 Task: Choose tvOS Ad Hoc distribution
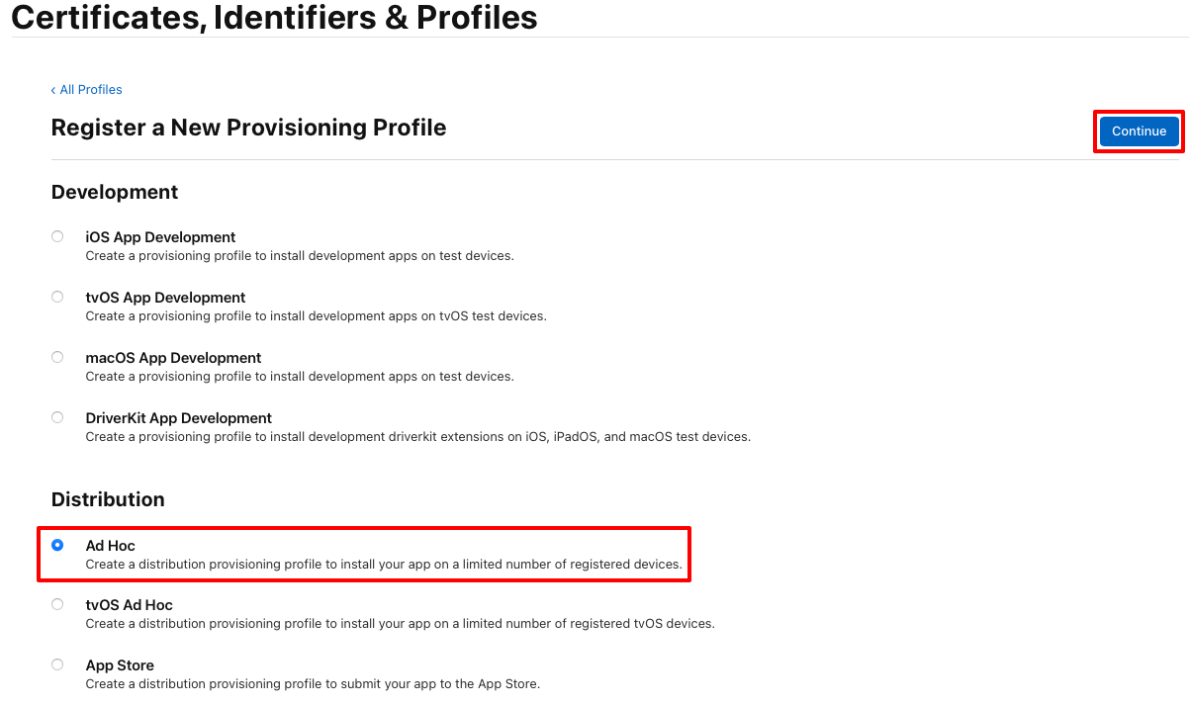56,603
